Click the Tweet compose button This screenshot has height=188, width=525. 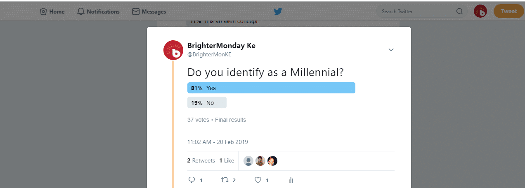click(508, 11)
